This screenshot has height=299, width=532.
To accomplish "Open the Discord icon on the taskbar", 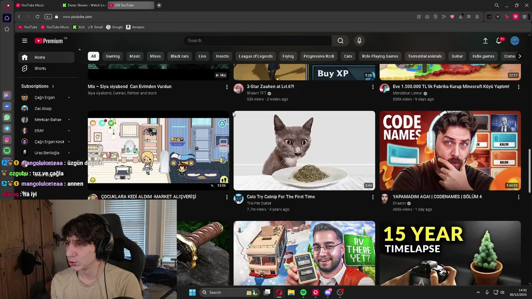I will coord(328,292).
